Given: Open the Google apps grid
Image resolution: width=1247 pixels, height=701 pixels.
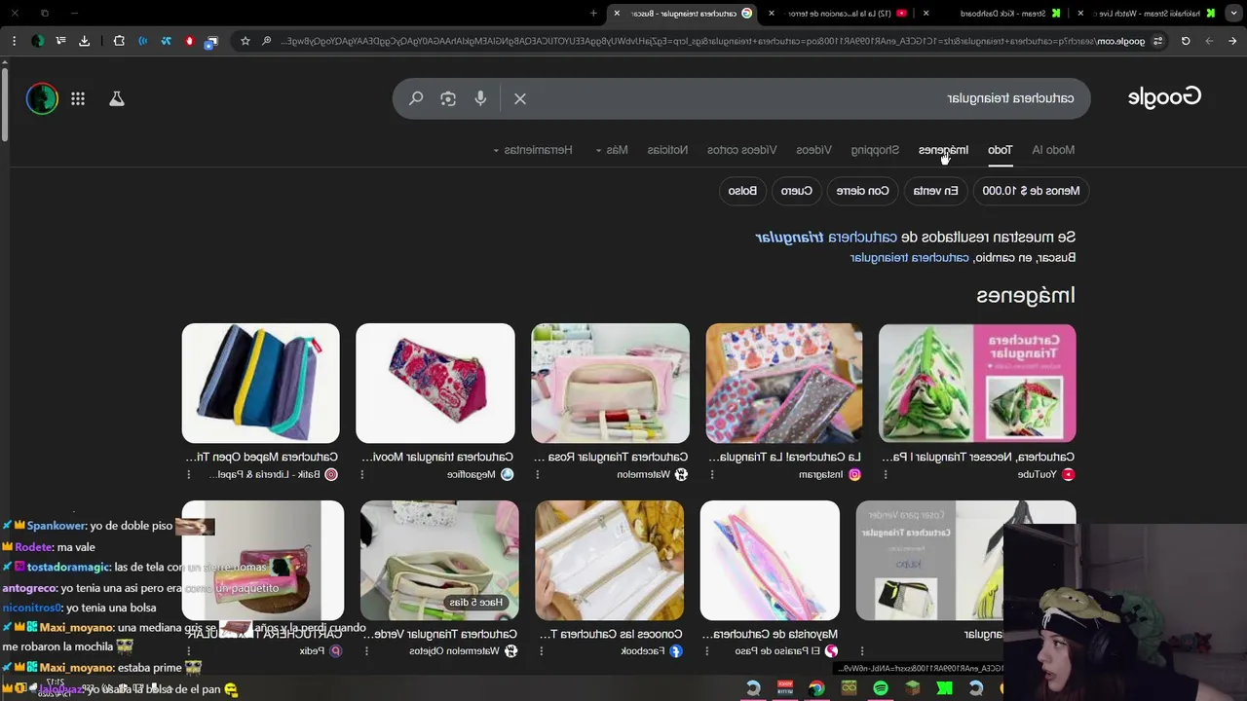Looking at the screenshot, I should (x=78, y=98).
